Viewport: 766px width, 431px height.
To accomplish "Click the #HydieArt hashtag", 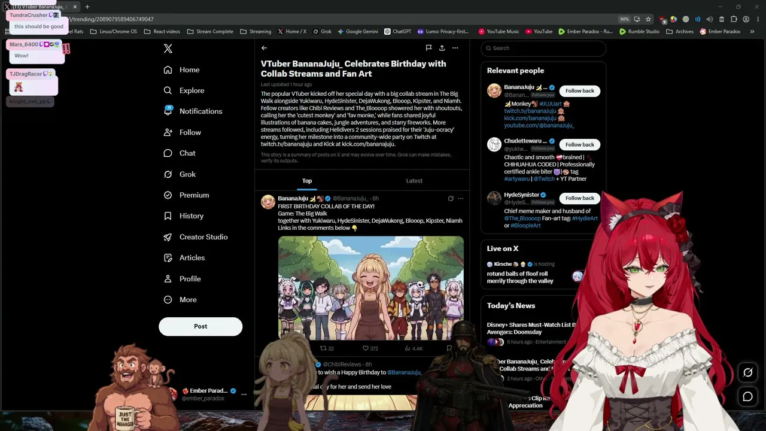I will pos(585,218).
